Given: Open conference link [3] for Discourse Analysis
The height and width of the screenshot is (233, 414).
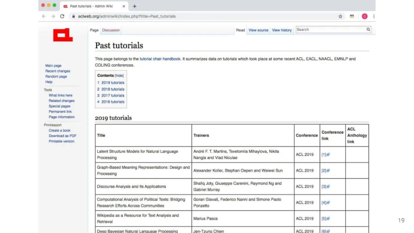Looking at the screenshot, I should pyautogui.click(x=325, y=187).
